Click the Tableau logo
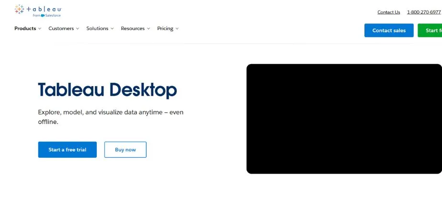Image resolution: width=442 pixels, height=208 pixels. (38, 11)
